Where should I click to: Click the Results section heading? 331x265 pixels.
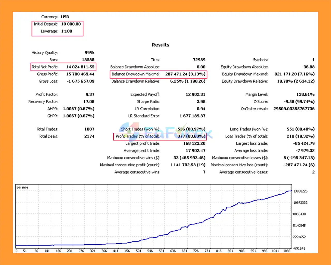160,45
